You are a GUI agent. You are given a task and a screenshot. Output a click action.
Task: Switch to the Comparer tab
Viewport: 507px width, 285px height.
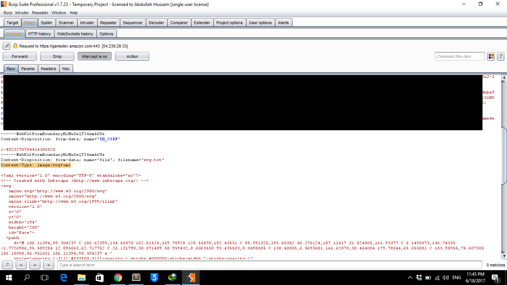[179, 23]
